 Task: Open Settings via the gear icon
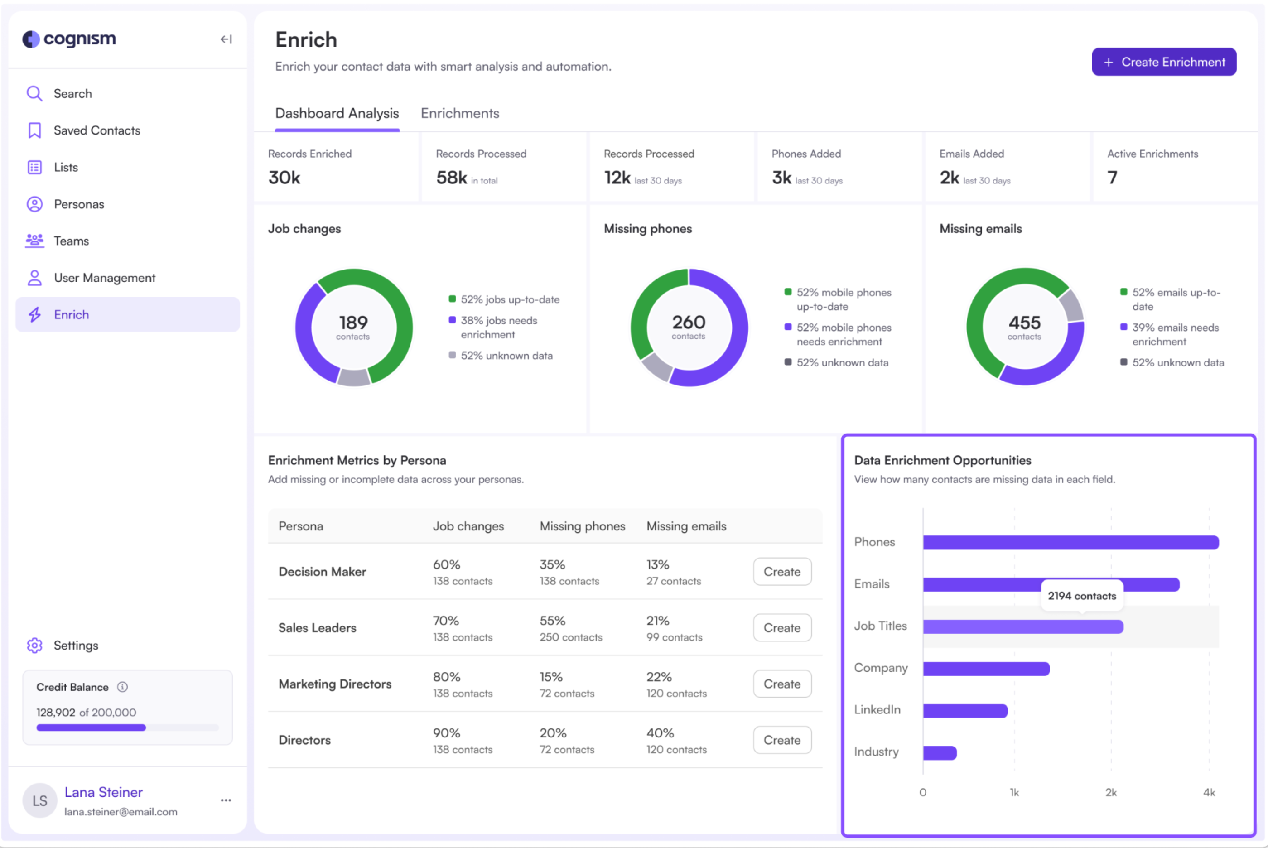(34, 645)
